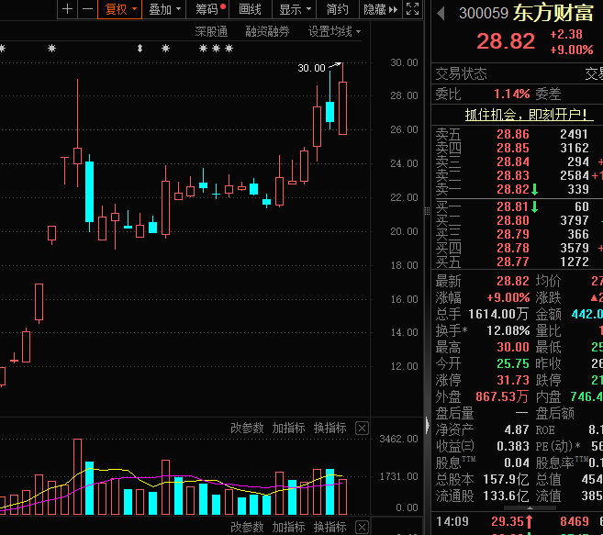Click 换指标 in the volume panel

coord(330,428)
